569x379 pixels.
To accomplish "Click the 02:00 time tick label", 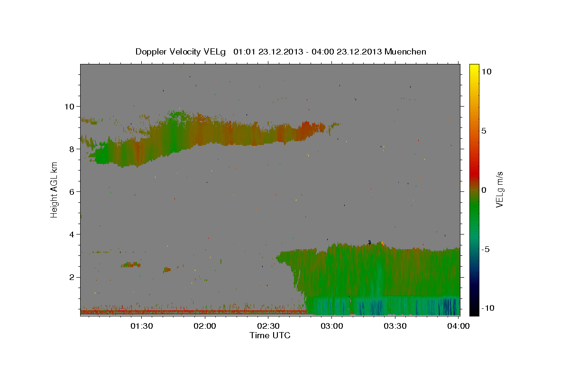I will [205, 326].
